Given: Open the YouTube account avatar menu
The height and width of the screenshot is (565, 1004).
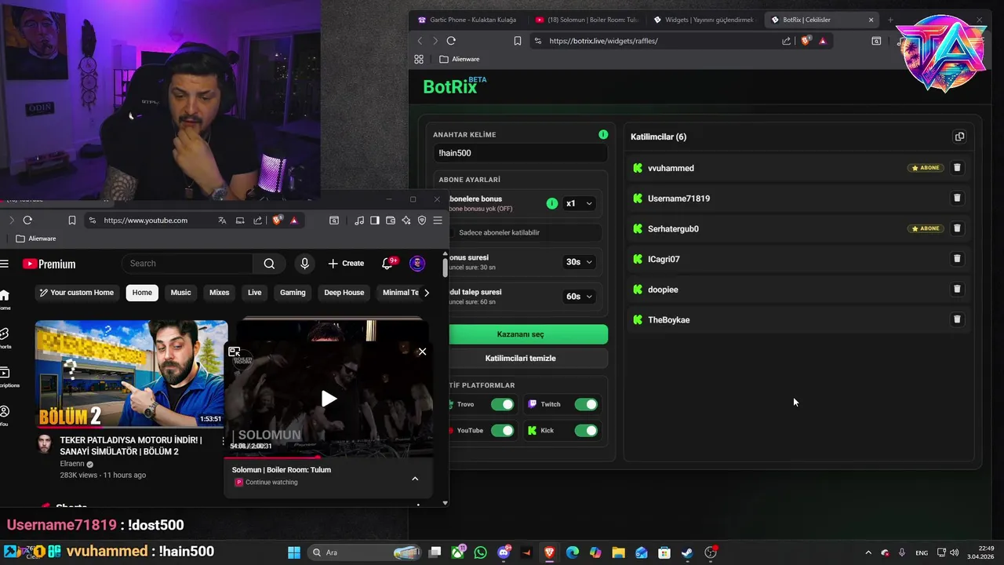Looking at the screenshot, I should pyautogui.click(x=417, y=264).
